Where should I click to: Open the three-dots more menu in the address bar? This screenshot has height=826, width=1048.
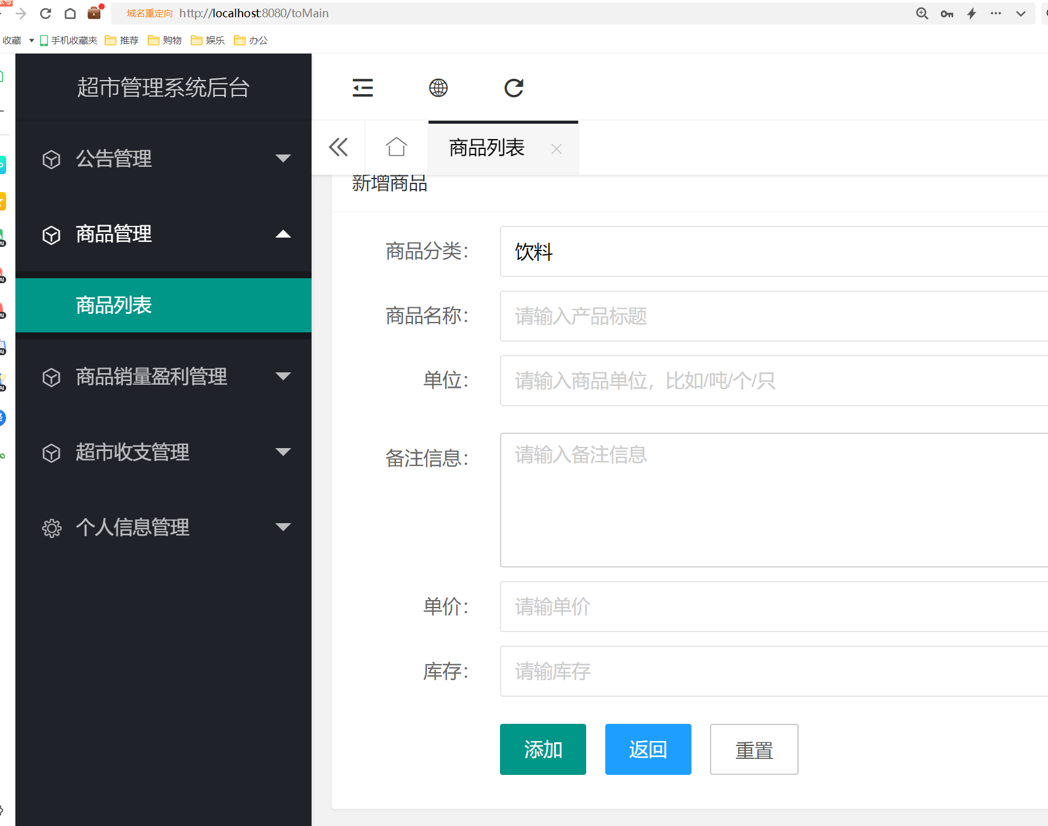(996, 13)
